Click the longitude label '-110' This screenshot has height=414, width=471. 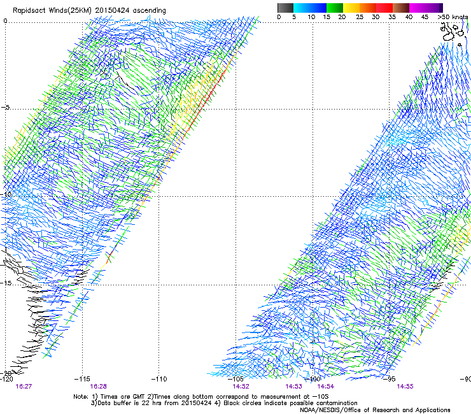159,379
